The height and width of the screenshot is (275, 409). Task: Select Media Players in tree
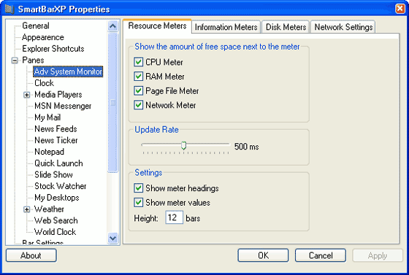click(58, 95)
